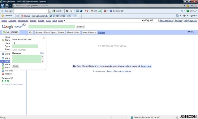The height and width of the screenshot is (119, 198).
Task: Click the Report Spam button
Action: pos(50,32)
